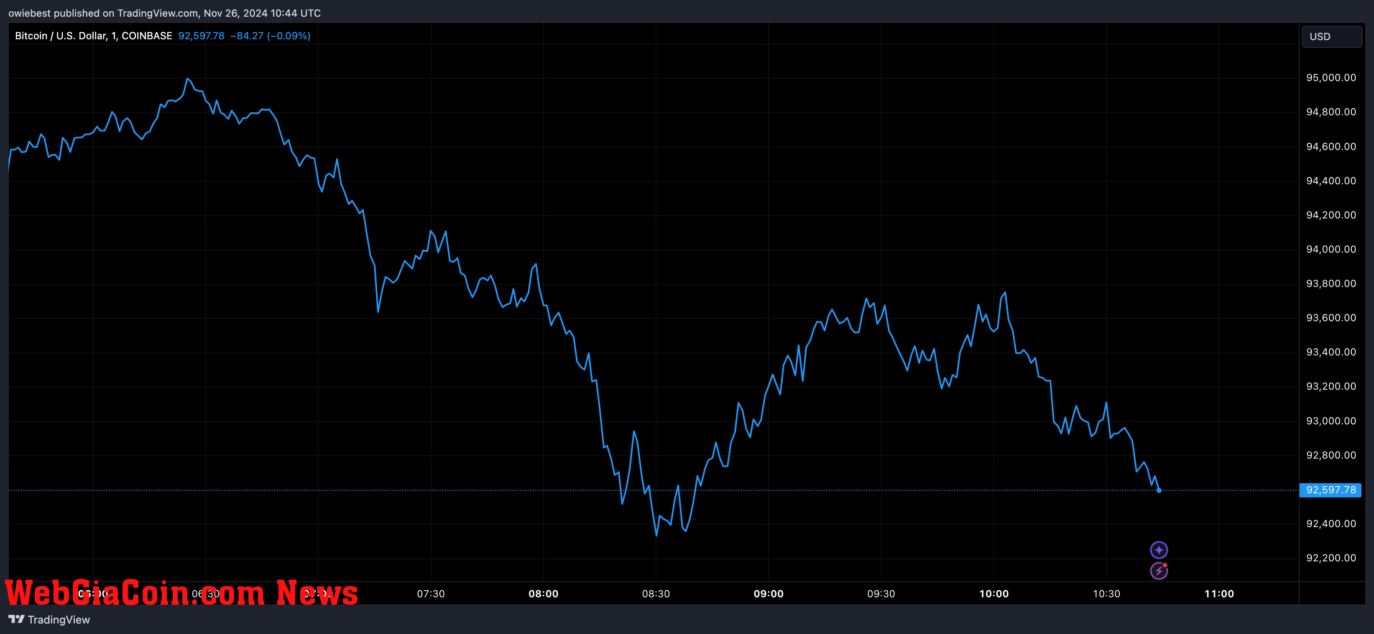Click the Bitcoin / U.S. Dollar symbol title
Image resolution: width=1374 pixels, height=634 pixels.
[93, 36]
